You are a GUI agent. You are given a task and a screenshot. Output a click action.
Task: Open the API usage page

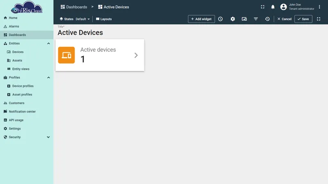pyautogui.click(x=27, y=120)
